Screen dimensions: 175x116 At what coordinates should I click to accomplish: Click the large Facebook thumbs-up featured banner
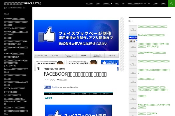tap(76, 35)
